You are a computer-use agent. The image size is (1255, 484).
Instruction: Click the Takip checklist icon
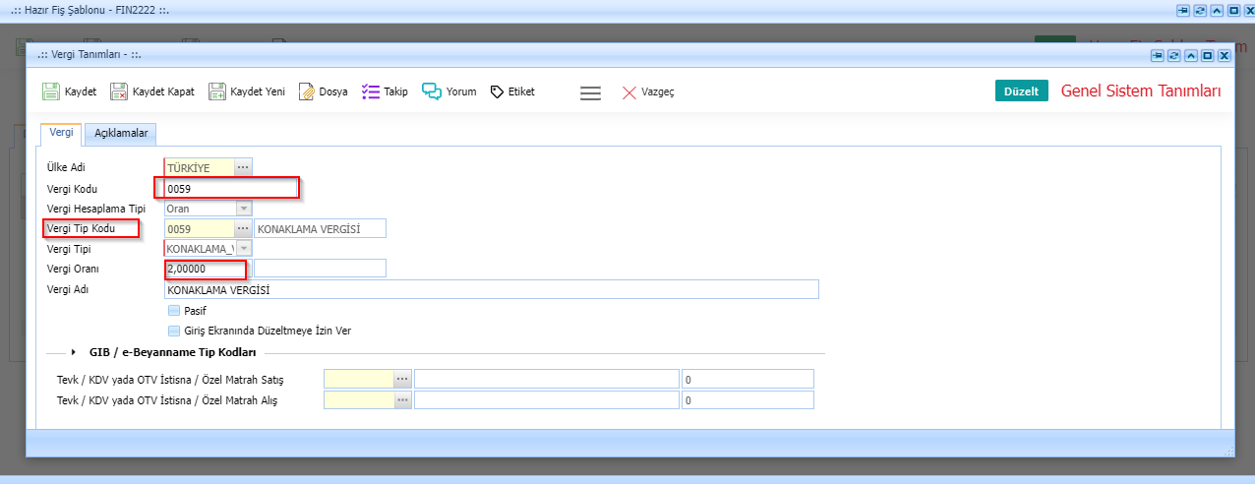tap(371, 91)
